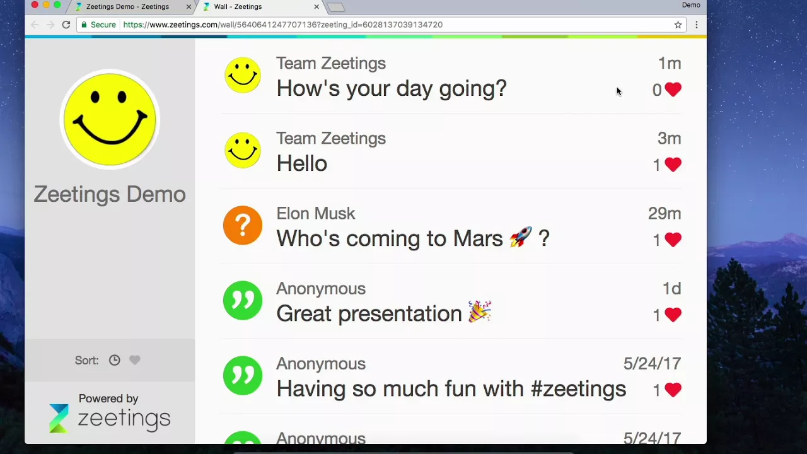Click the "Hello" message text
The height and width of the screenshot is (454, 807).
click(301, 163)
